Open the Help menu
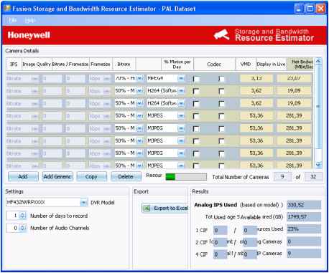The image size is (329, 273). [x=29, y=21]
